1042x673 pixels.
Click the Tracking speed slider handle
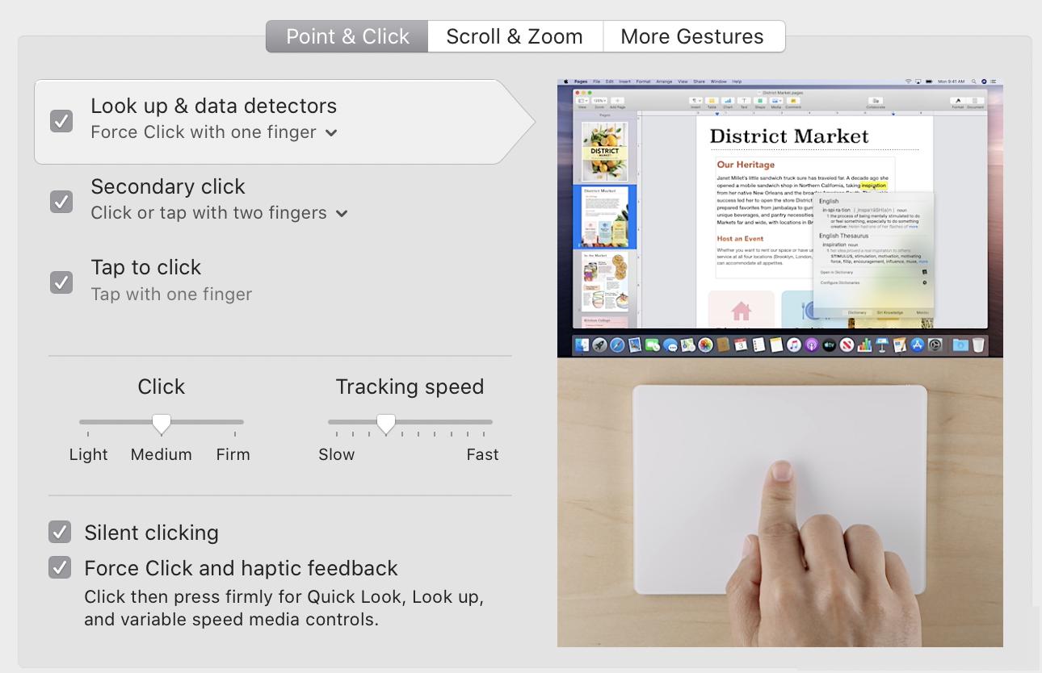pos(386,424)
